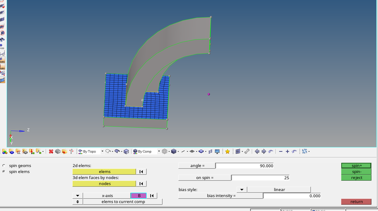This screenshot has height=211, width=378.
Task: Click the angle = label button
Action: coord(197,166)
